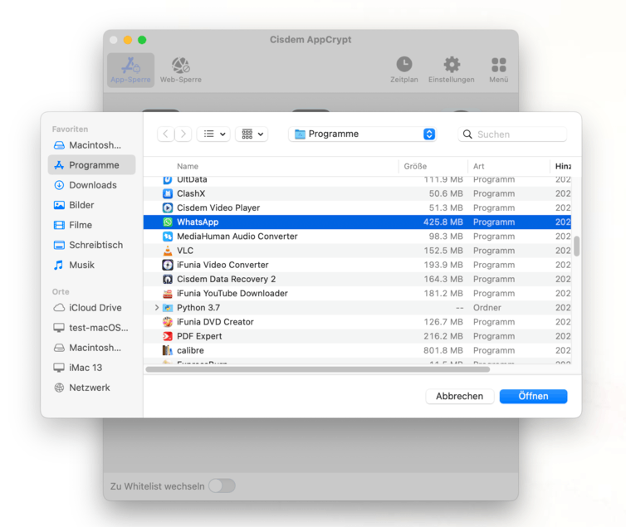This screenshot has width=626, height=527.
Task: Sort by the Name column header
Action: point(188,166)
